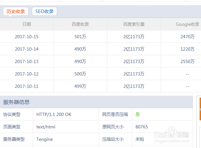Switch to the 历史收录 tab
Image resolution: width=201 pixels, height=148 pixels.
point(16,11)
